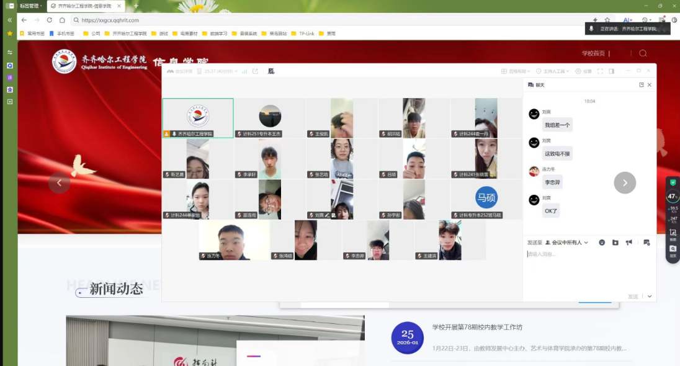Image resolution: width=680 pixels, height=366 pixels.
Task: Click the 发送 send button
Action: (x=633, y=297)
